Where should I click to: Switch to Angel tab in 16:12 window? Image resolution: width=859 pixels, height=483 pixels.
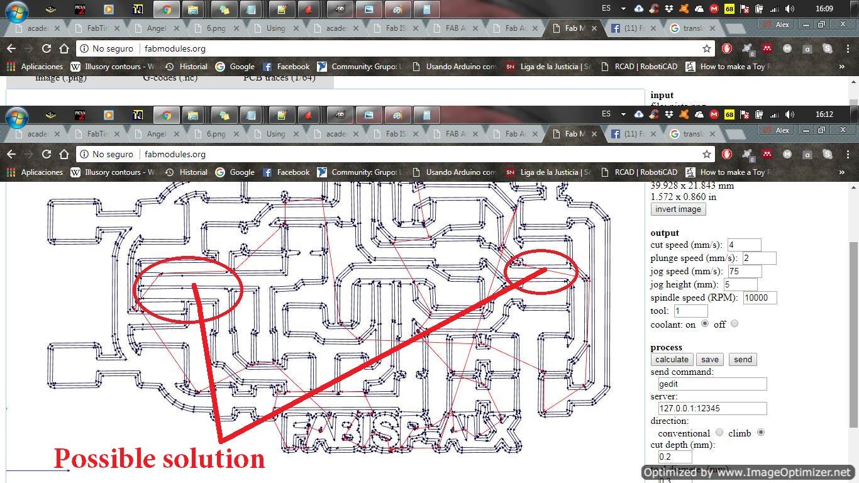[157, 134]
